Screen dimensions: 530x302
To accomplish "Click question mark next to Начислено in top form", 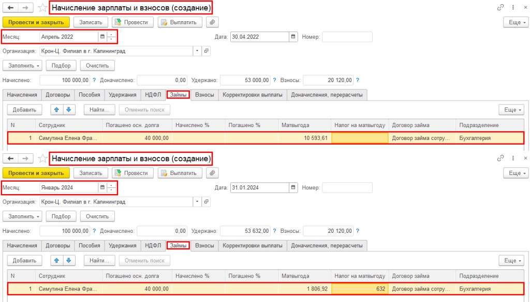I will click(x=94, y=80).
